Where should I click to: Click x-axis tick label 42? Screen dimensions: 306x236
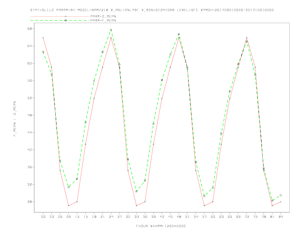click(162, 217)
